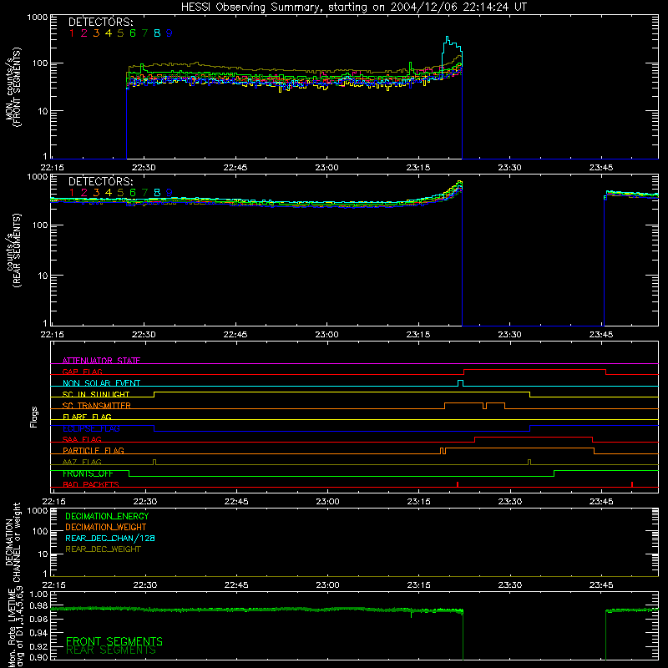Click the 0.94 value on livetime axis
668x668 pixels.
[38, 632]
